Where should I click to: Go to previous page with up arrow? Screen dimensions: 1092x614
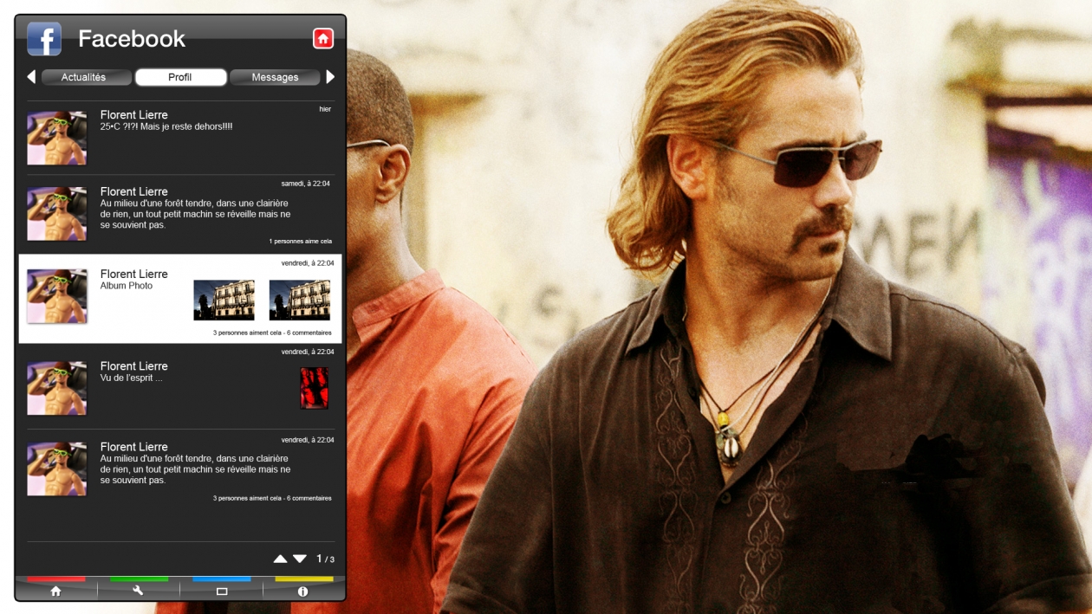point(280,559)
